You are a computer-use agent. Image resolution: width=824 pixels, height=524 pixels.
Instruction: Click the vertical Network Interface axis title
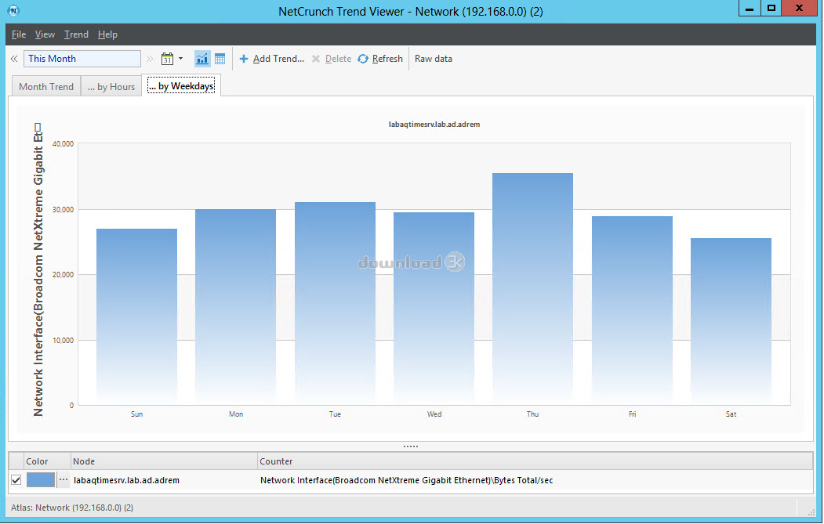point(38,270)
